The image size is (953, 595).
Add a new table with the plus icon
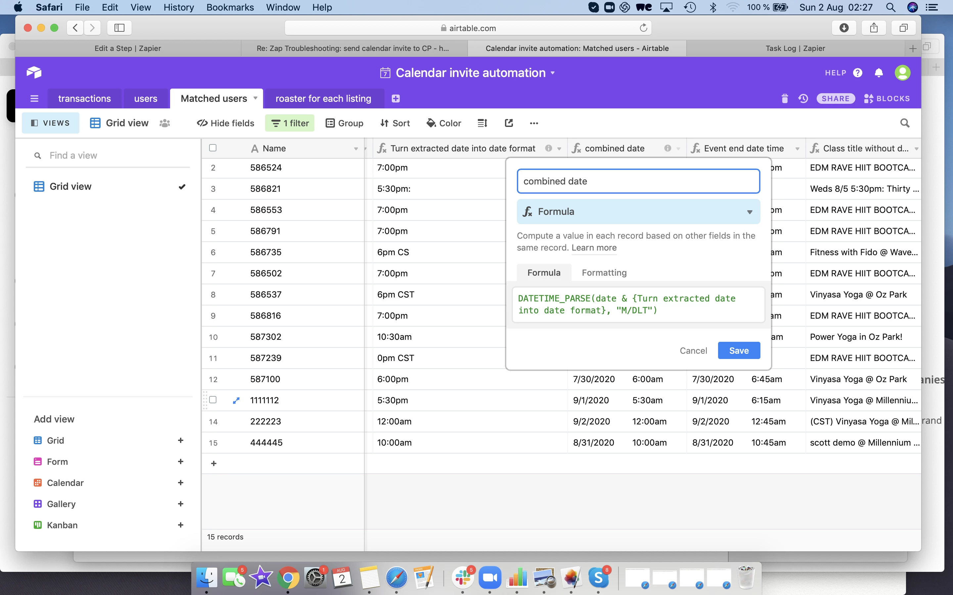click(396, 99)
